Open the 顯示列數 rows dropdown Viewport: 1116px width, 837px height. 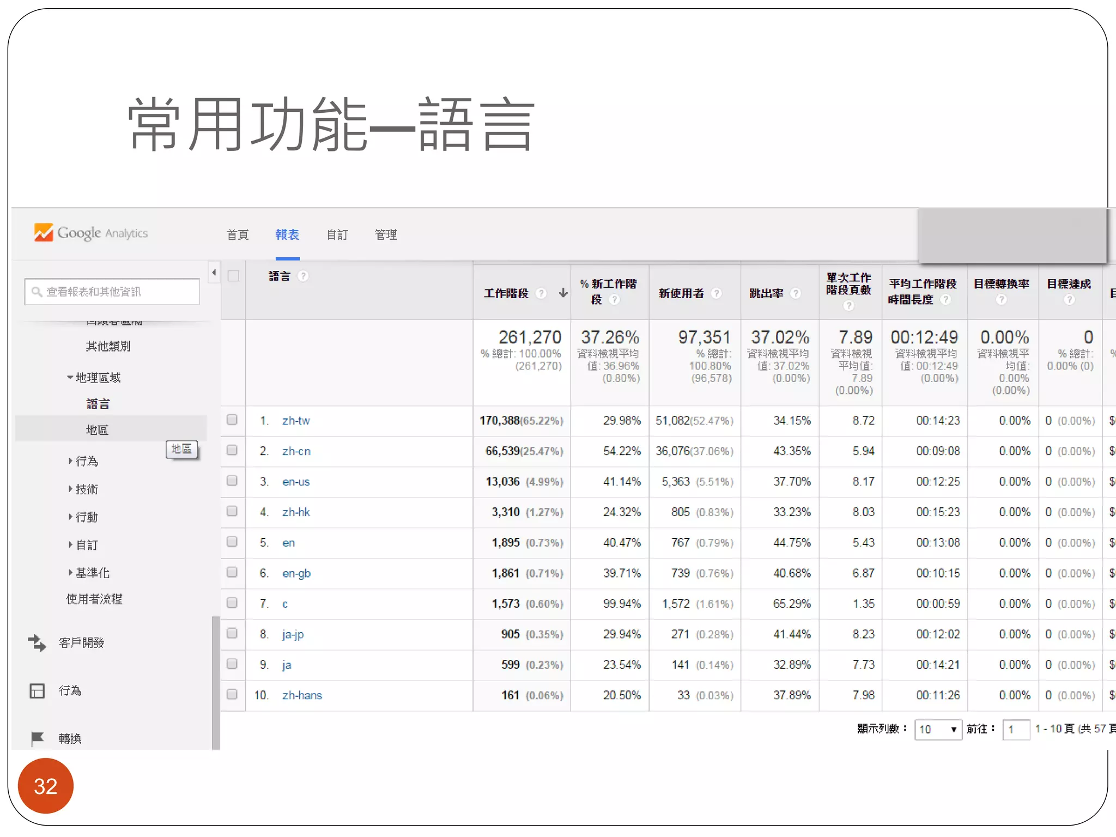(937, 729)
